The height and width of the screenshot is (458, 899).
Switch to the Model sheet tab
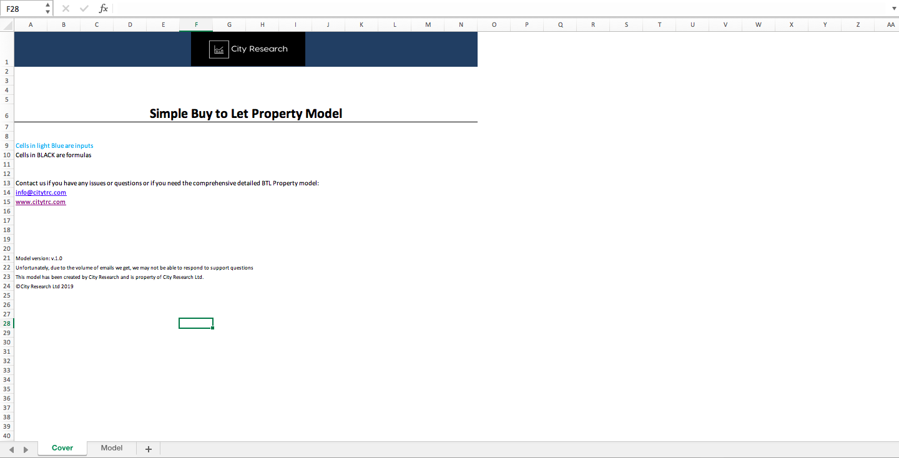112,448
